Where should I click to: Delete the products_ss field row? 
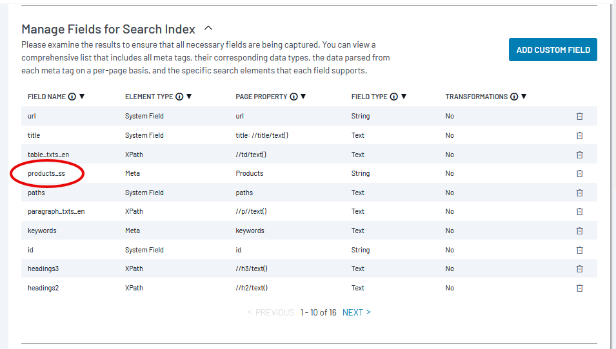[x=579, y=173]
